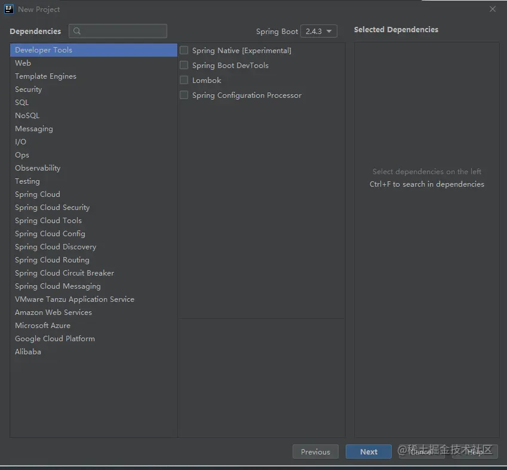Select the I/O category
The width and height of the screenshot is (507, 470).
point(93,142)
